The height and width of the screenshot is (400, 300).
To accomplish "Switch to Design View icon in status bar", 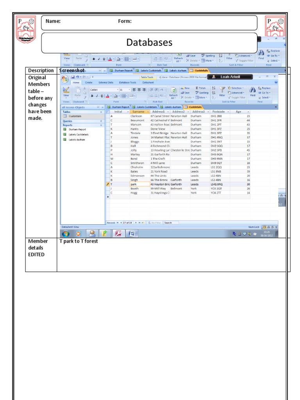I will pos(276,227).
